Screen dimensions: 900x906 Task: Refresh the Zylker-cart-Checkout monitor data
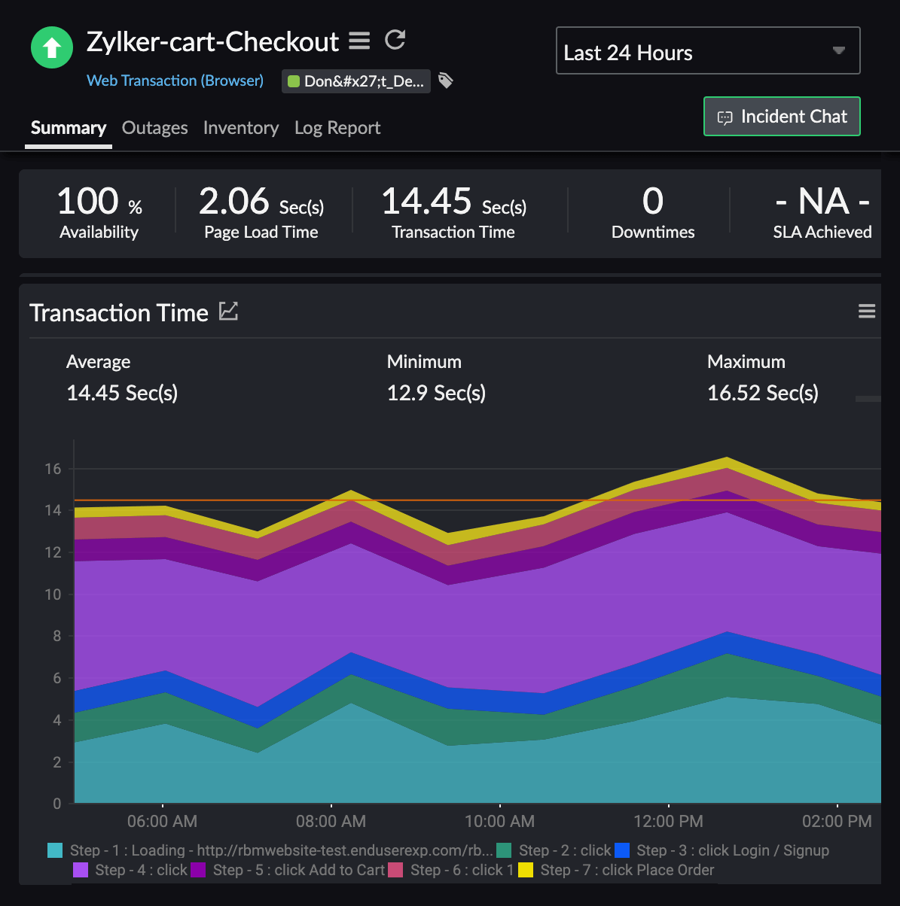click(395, 40)
